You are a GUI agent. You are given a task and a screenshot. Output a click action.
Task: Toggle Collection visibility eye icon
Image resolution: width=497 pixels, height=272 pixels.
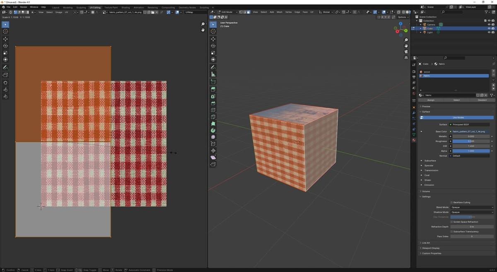tap(489, 21)
